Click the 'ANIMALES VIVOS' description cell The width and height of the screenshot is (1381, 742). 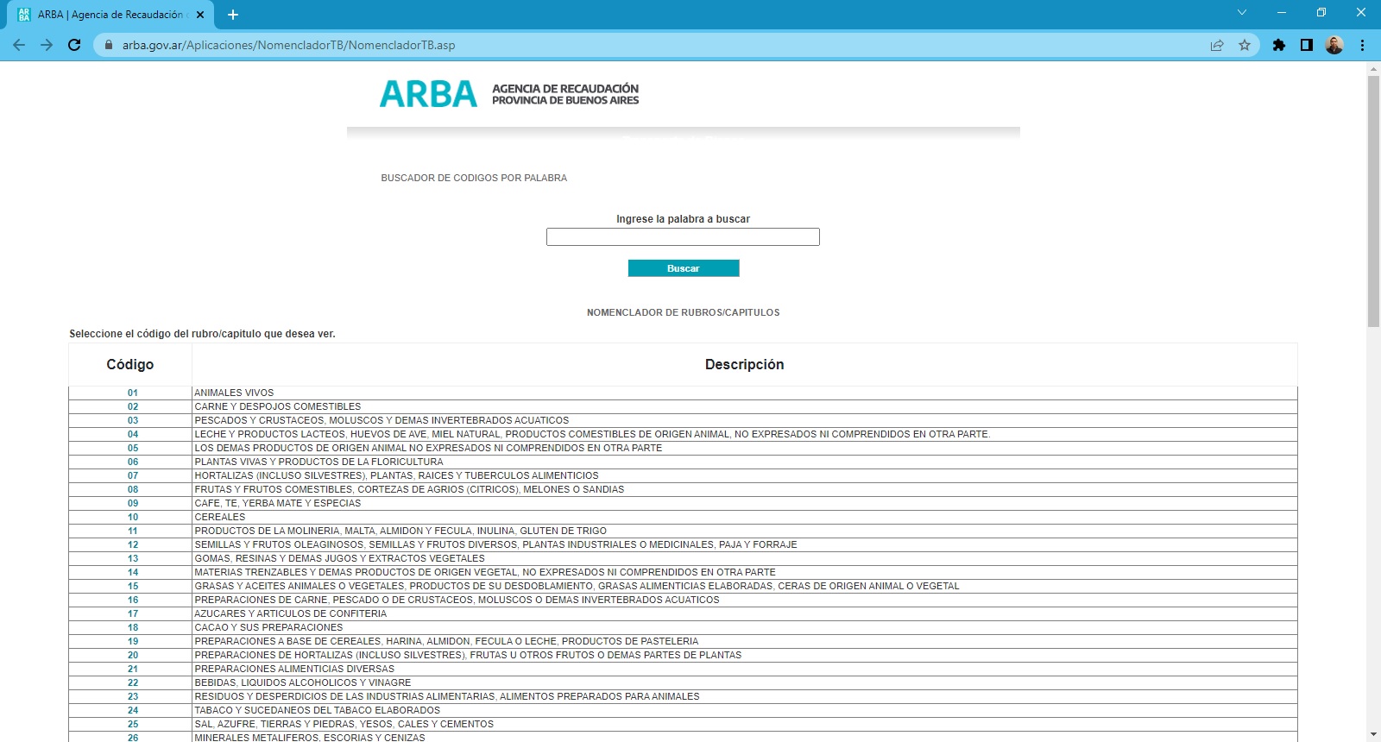point(744,393)
